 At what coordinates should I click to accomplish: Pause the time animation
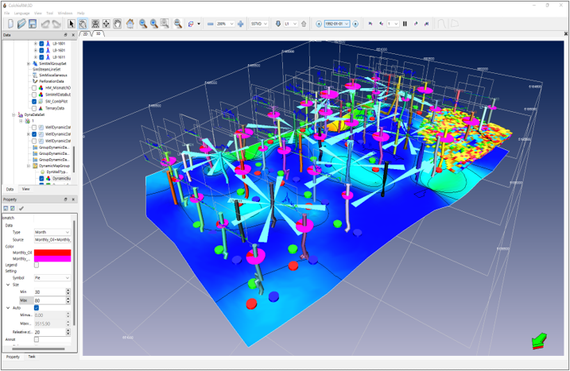click(405, 24)
